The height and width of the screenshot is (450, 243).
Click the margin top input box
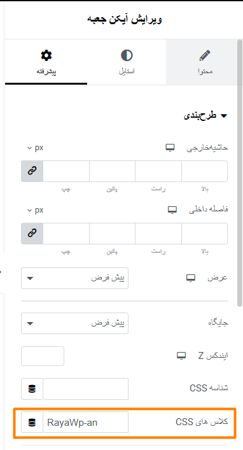point(205,171)
